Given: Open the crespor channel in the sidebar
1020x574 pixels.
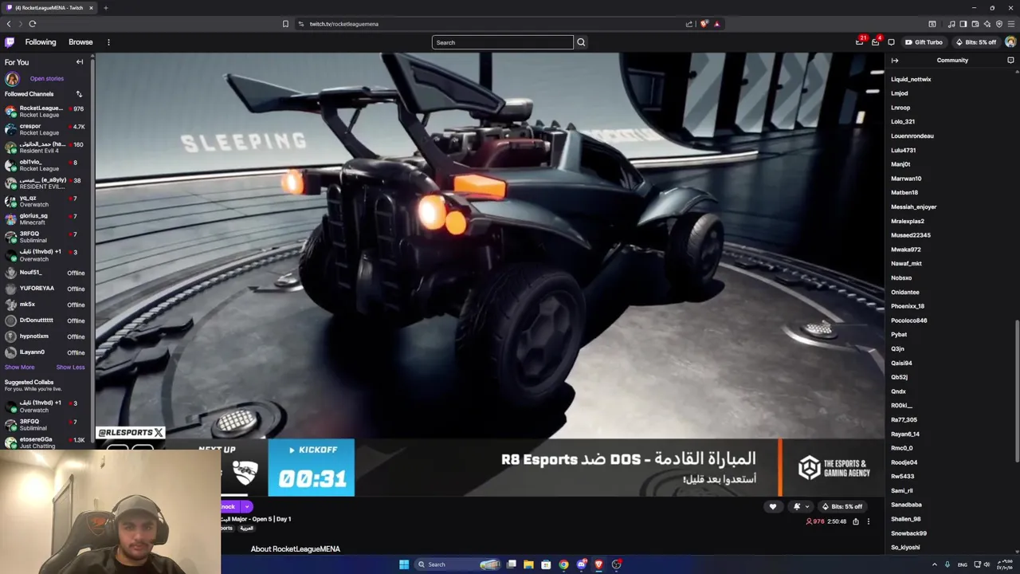Looking at the screenshot, I should pos(45,129).
